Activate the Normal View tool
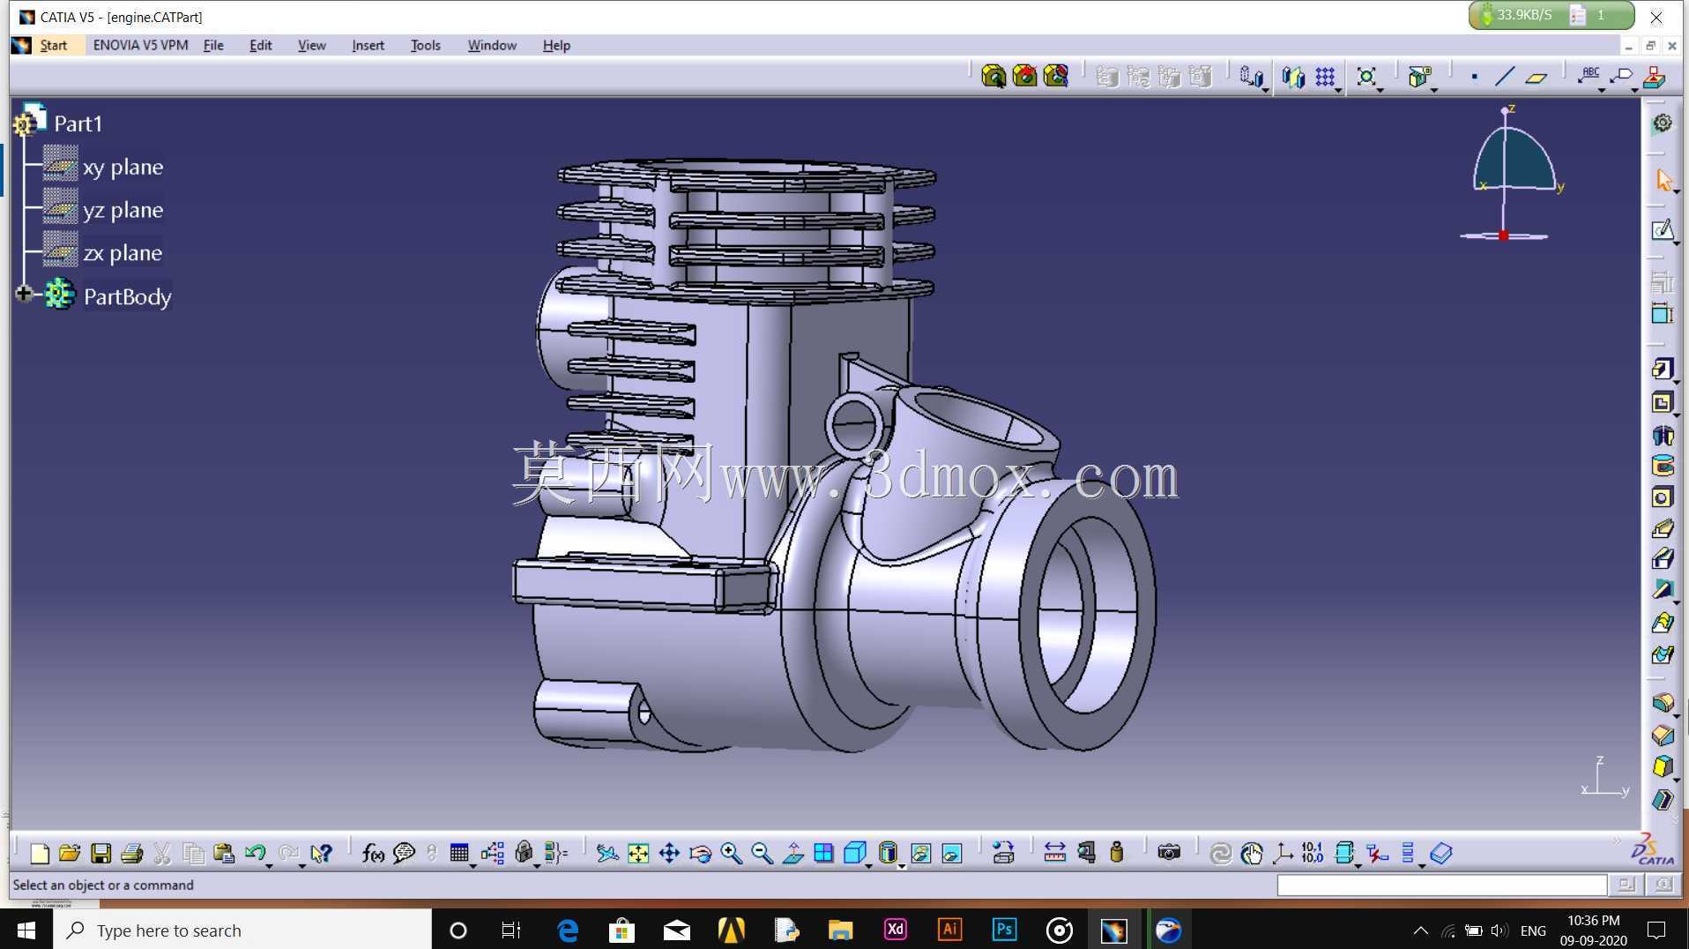The height and width of the screenshot is (949, 1689). [x=792, y=853]
